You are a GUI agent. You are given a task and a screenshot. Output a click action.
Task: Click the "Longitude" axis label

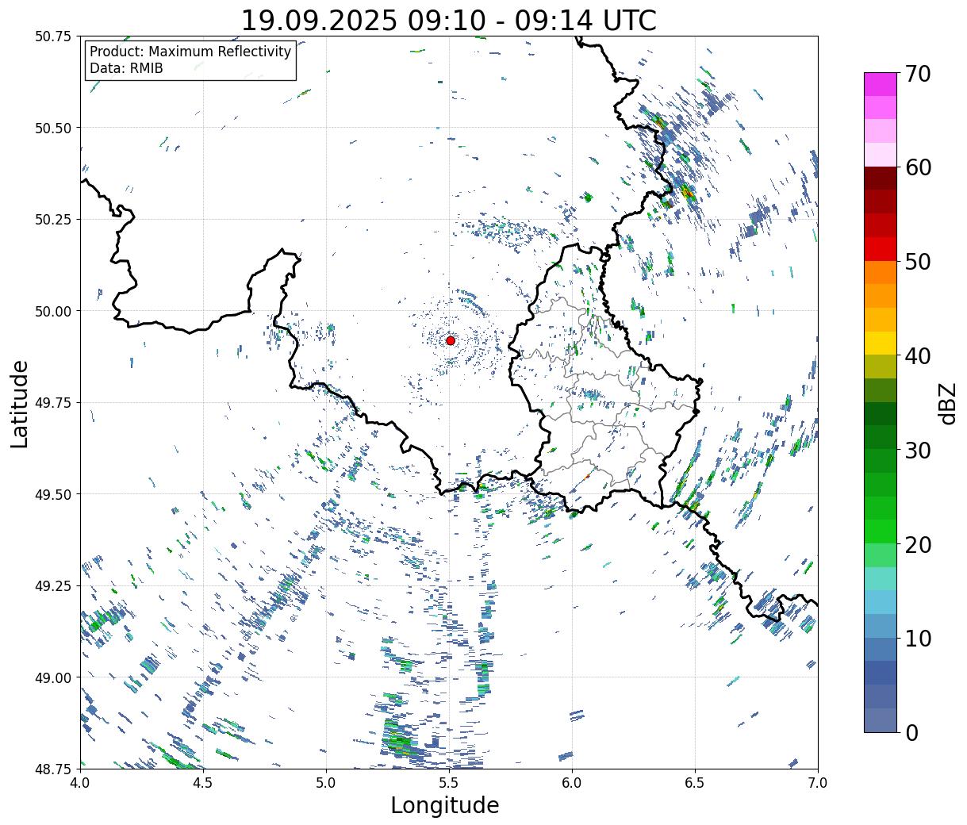pos(445,806)
